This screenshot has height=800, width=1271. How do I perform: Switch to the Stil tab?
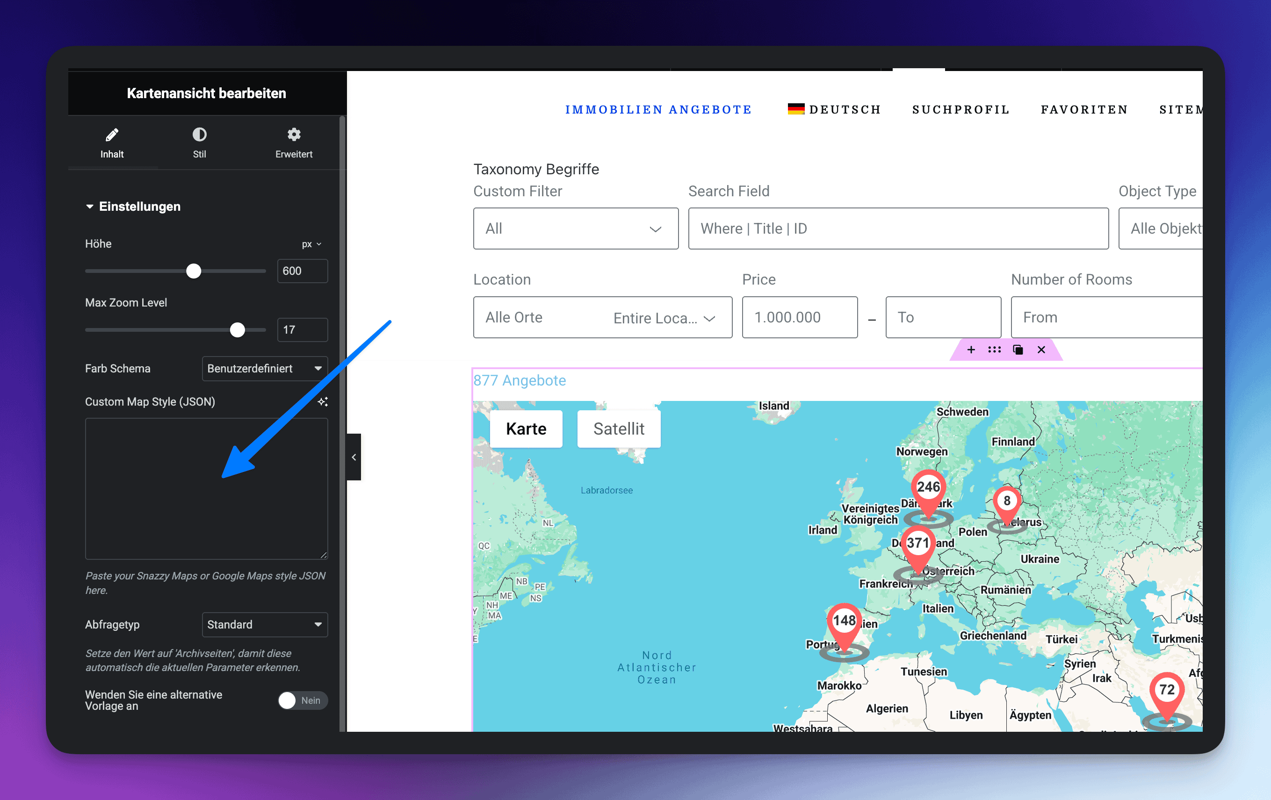click(x=199, y=143)
